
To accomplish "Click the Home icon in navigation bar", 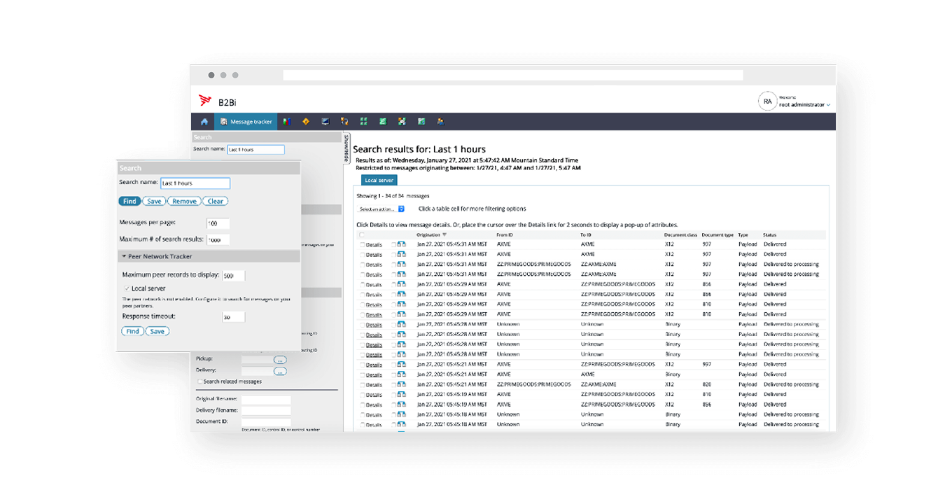I will pyautogui.click(x=204, y=122).
